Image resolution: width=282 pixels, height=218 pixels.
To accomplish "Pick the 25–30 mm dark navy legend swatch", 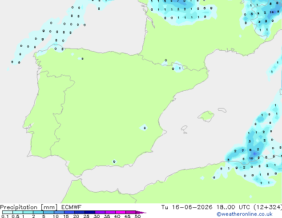I will [x=89, y=212].
